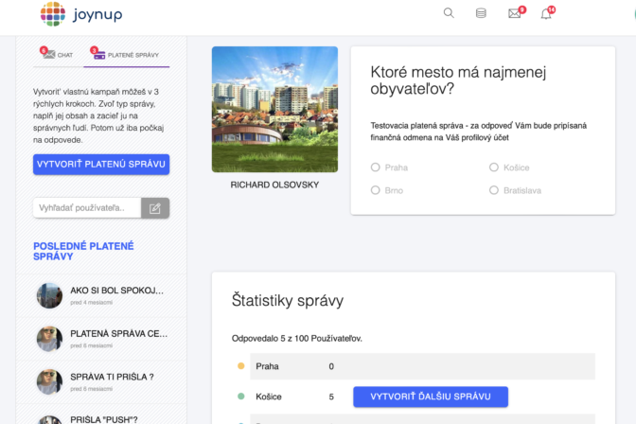
Task: Click the red badge on bell icon
Action: click(551, 9)
